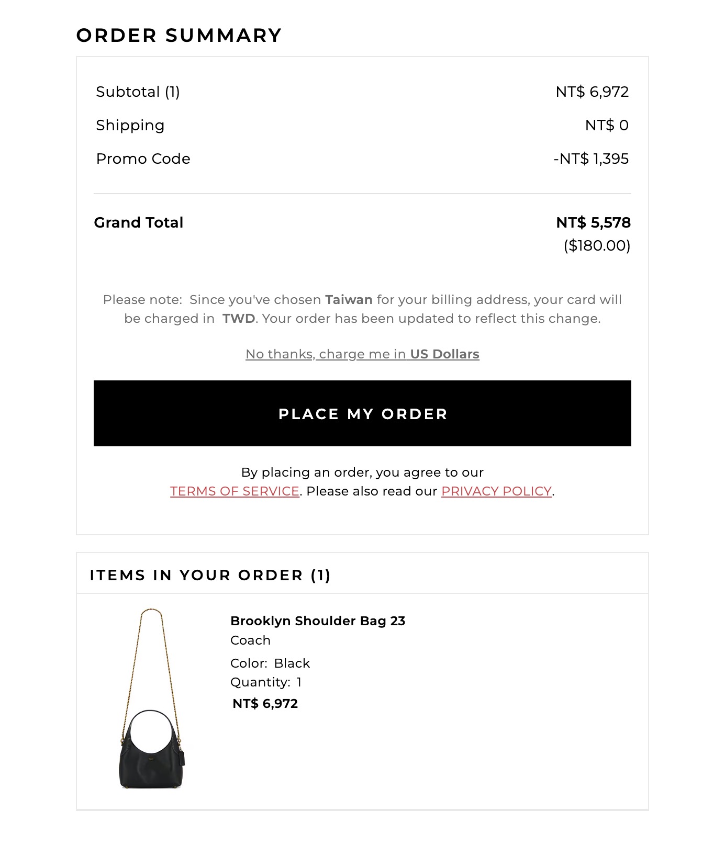Screen dimensions: 714x856
Task: Click the Place My Order button
Action: pos(362,413)
